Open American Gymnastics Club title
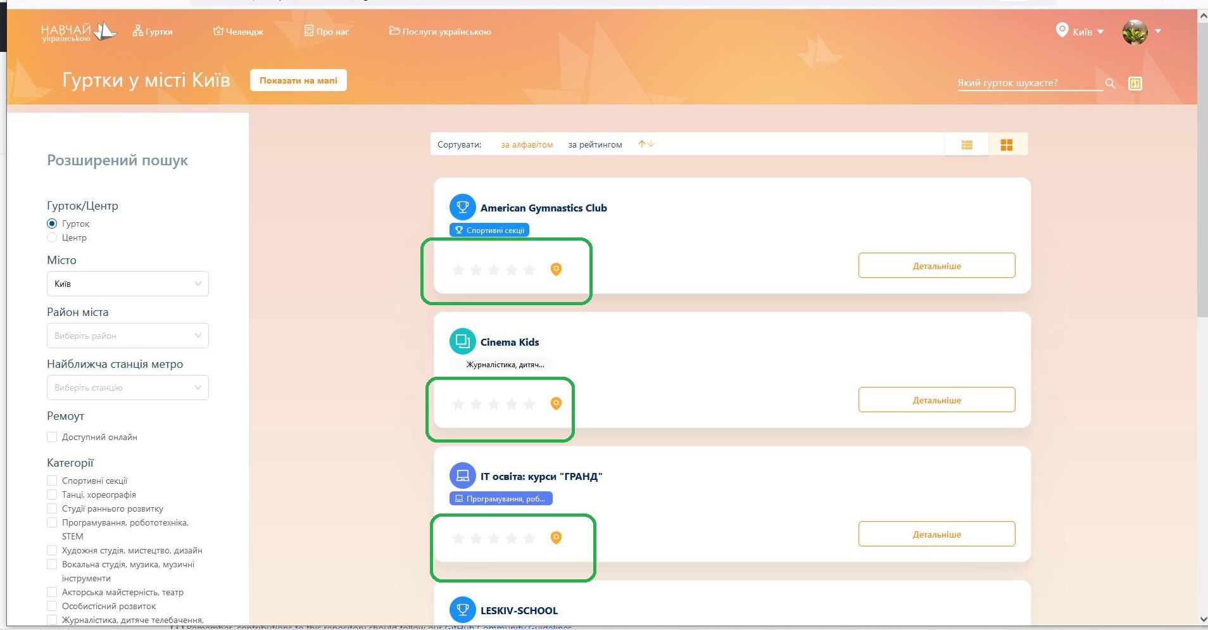 (x=543, y=208)
